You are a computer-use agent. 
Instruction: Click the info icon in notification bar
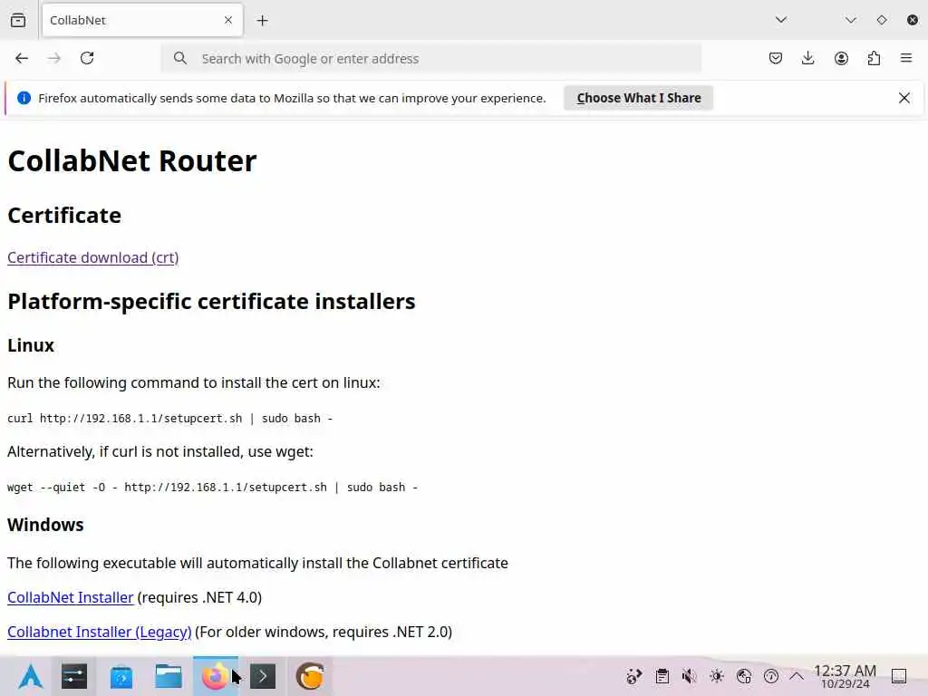click(x=24, y=98)
